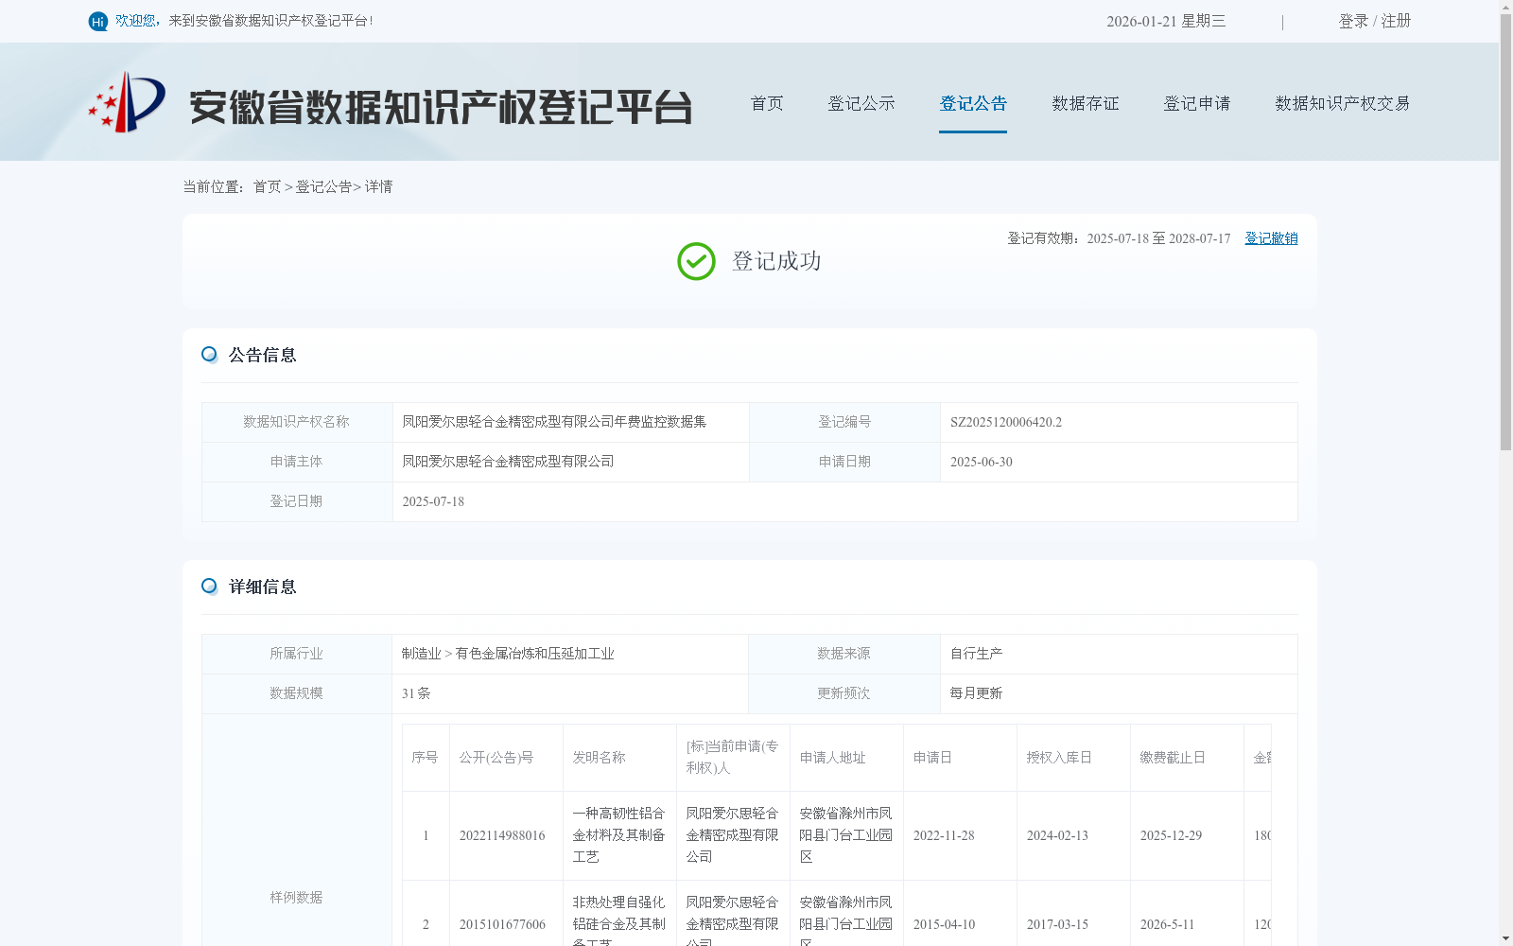
Task: Click the validity period 2025-07-18 至 2028-07-17
Action: [1158, 238]
